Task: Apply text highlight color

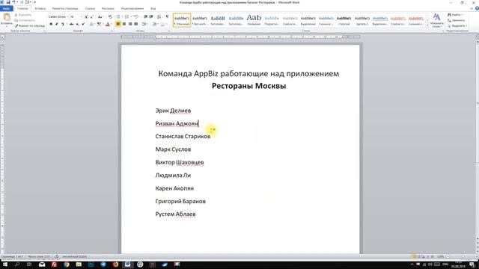Action: 100,24
